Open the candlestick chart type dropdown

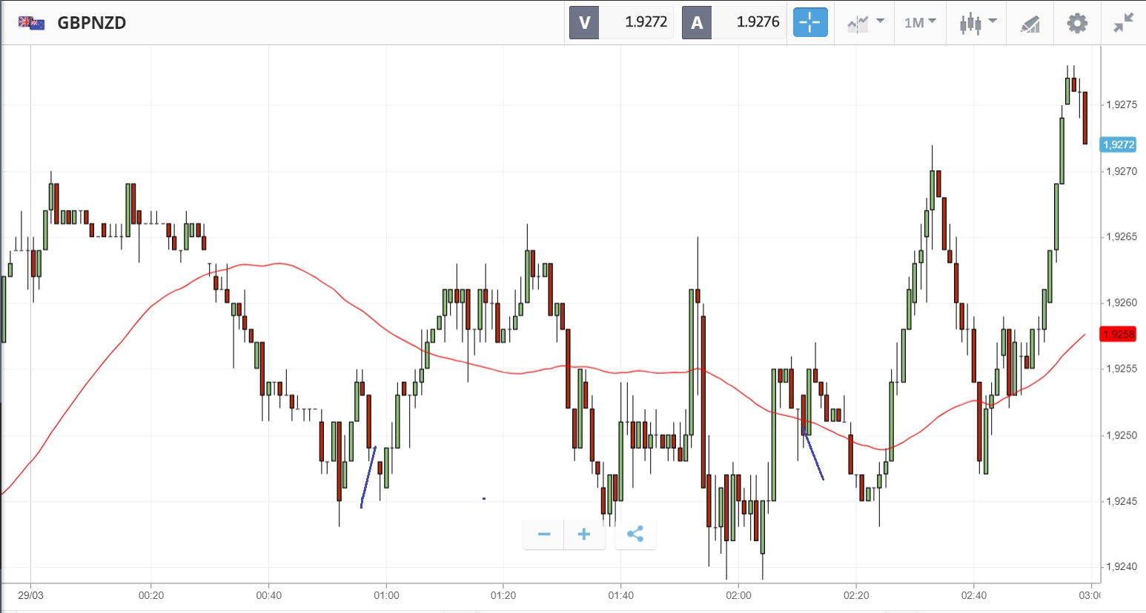[x=978, y=23]
